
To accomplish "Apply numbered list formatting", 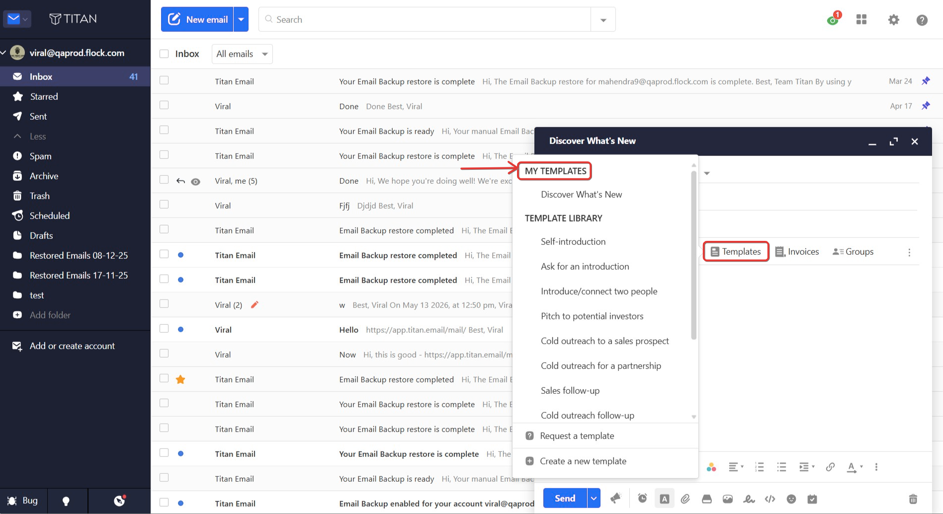I will pyautogui.click(x=759, y=467).
